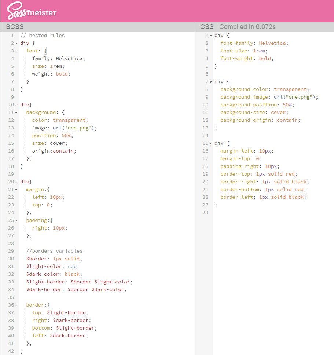Click 'background-origin: contain;' in CSS output
This screenshot has width=334, height=355.
pyautogui.click(x=260, y=120)
